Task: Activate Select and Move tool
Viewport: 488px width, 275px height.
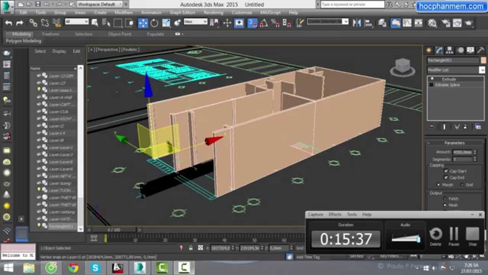Action: coord(143,23)
